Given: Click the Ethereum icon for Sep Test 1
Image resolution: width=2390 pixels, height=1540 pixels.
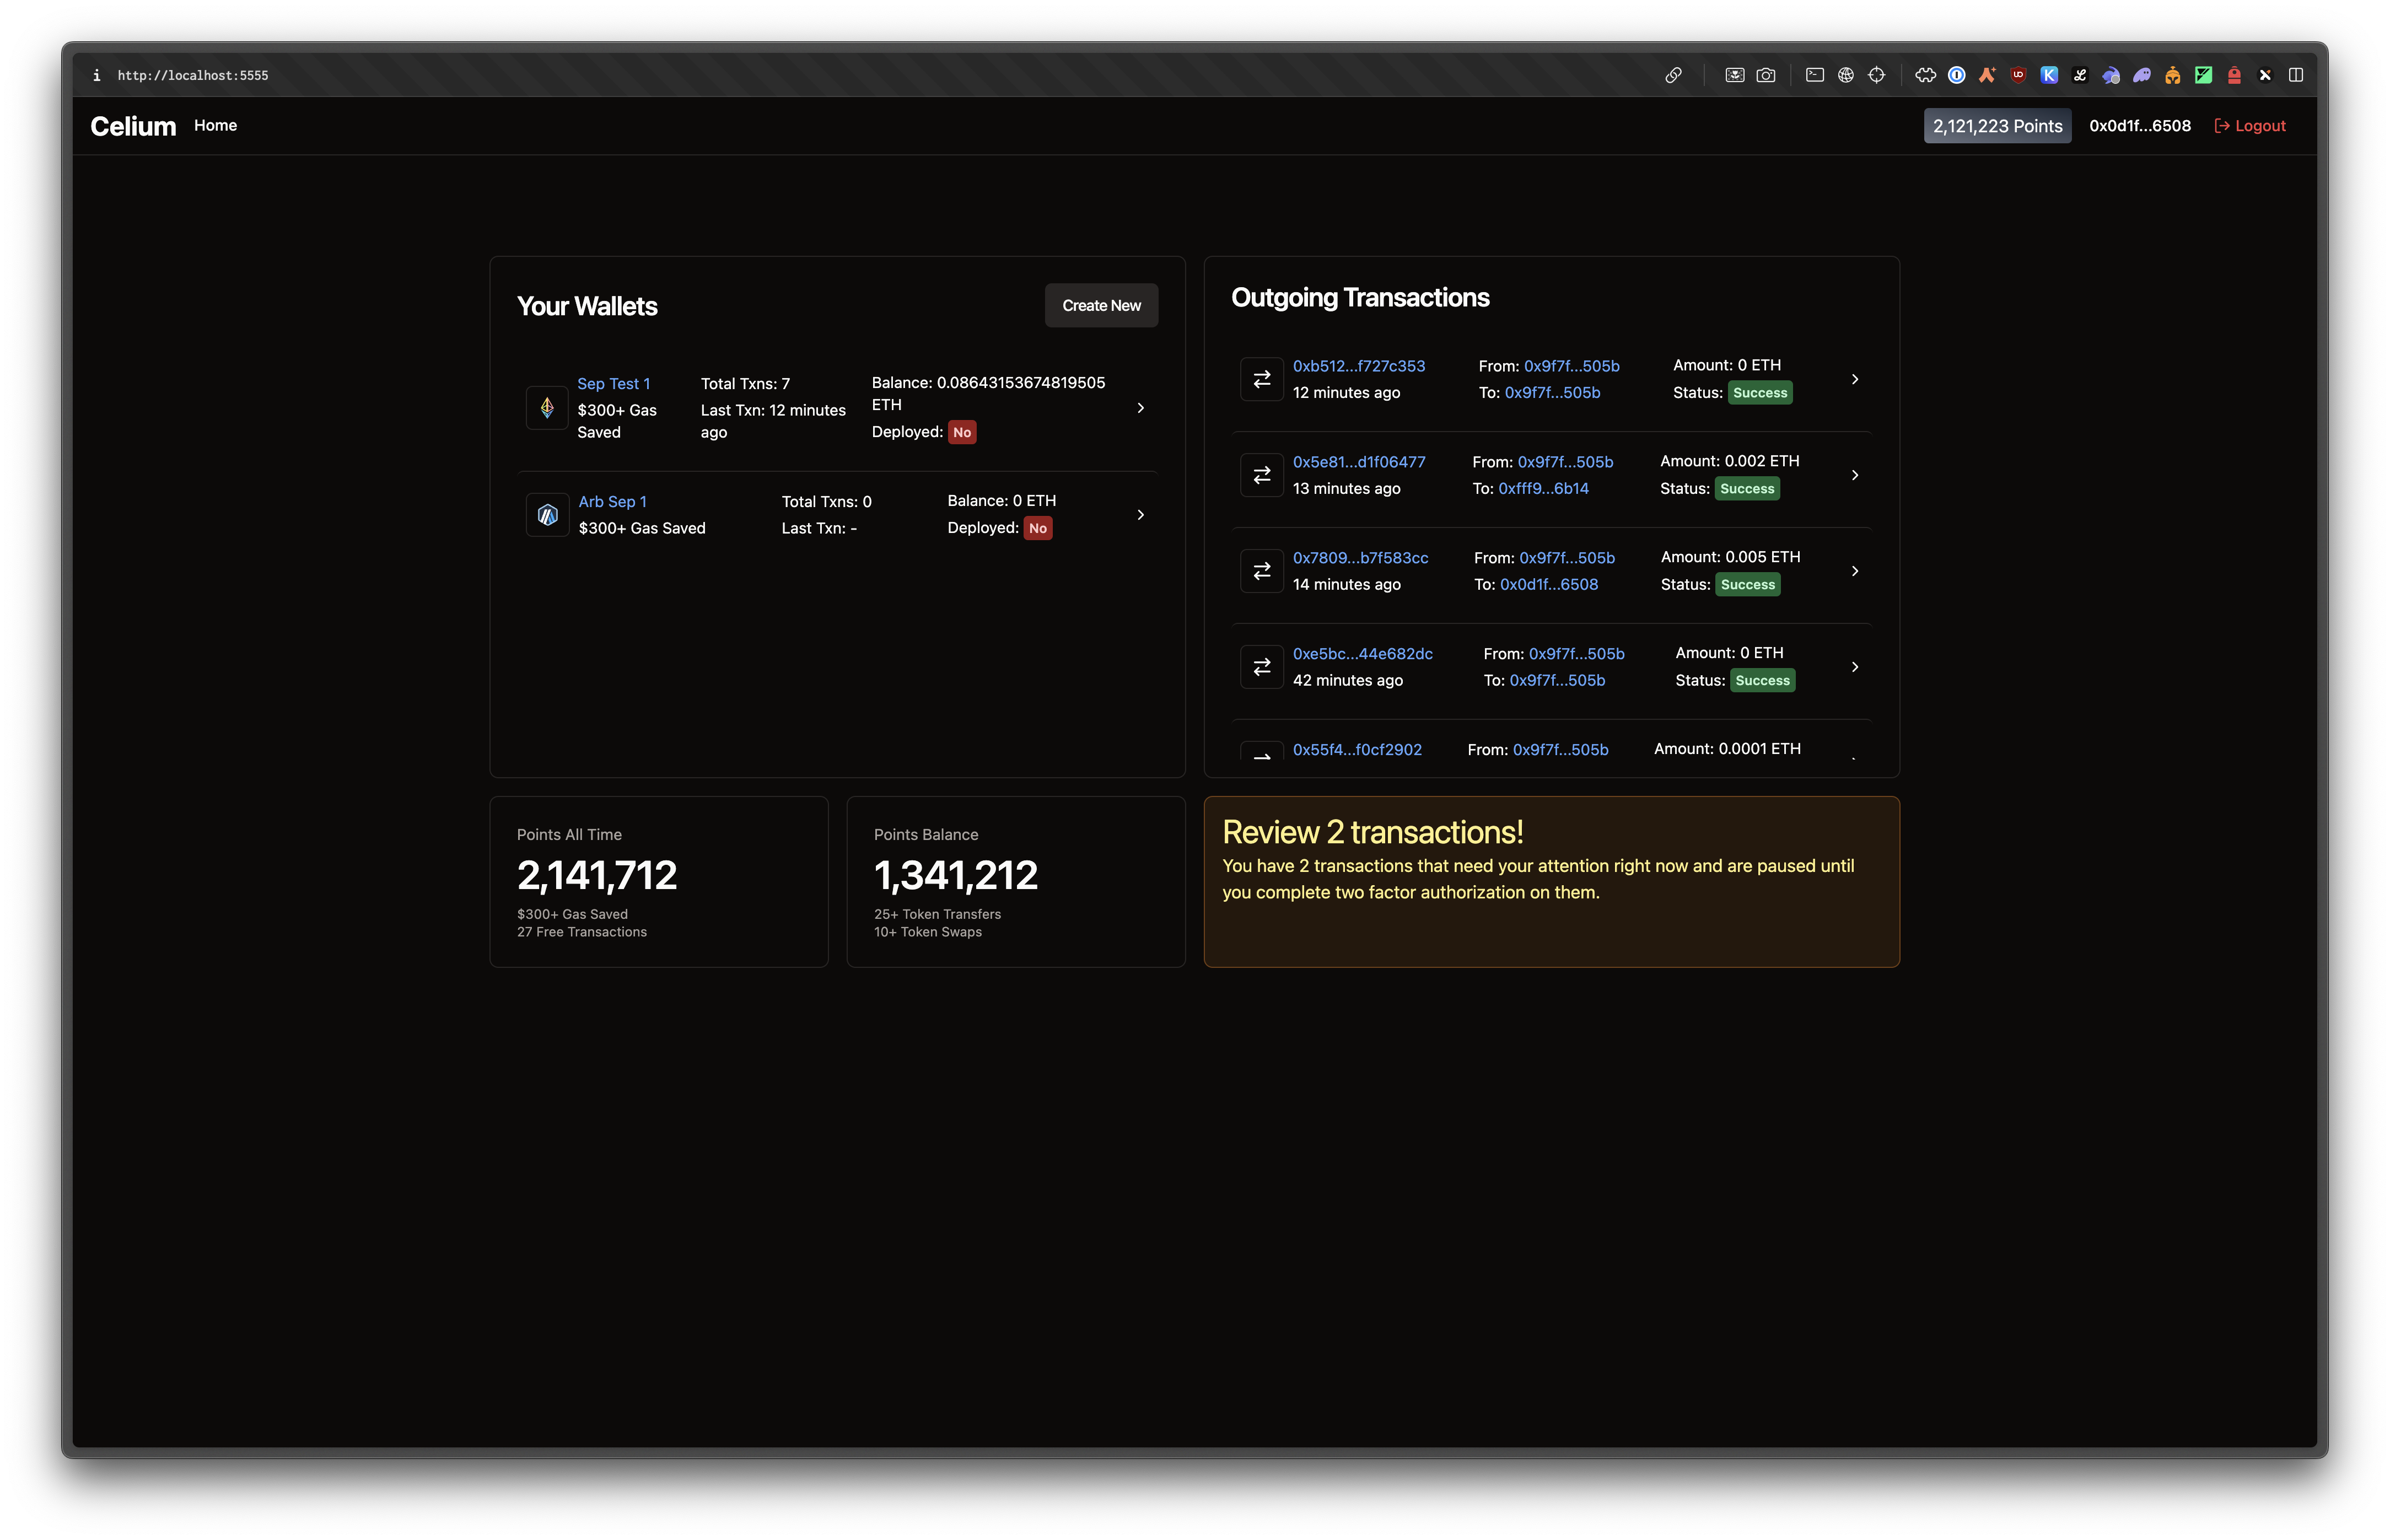Looking at the screenshot, I should 547,408.
